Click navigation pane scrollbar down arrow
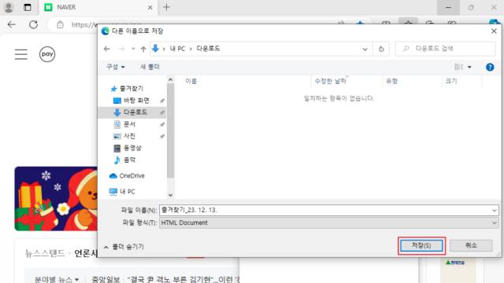 (170, 195)
